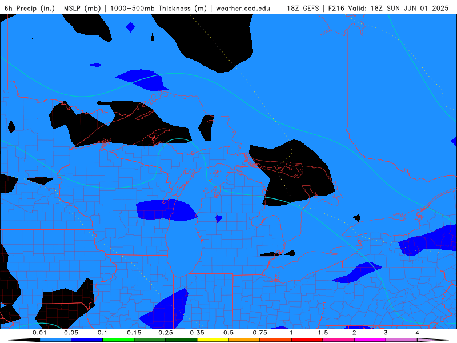The width and height of the screenshot is (457, 343).
Task: Select the light blue 0.01–0.05 legend swatch
Action: [55, 340]
